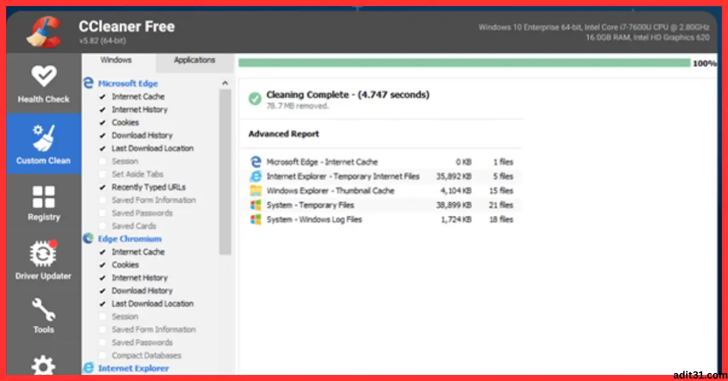728x381 pixels.
Task: Click the green 100% progress bar
Action: tap(464, 62)
